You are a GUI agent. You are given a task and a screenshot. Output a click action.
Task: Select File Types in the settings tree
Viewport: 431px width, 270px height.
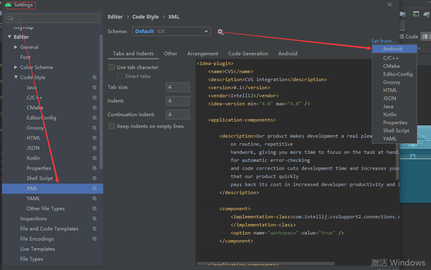(32, 259)
